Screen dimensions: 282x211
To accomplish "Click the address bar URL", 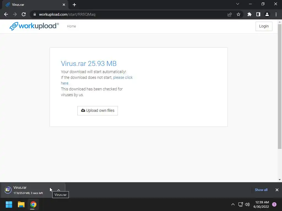I will point(67,14).
